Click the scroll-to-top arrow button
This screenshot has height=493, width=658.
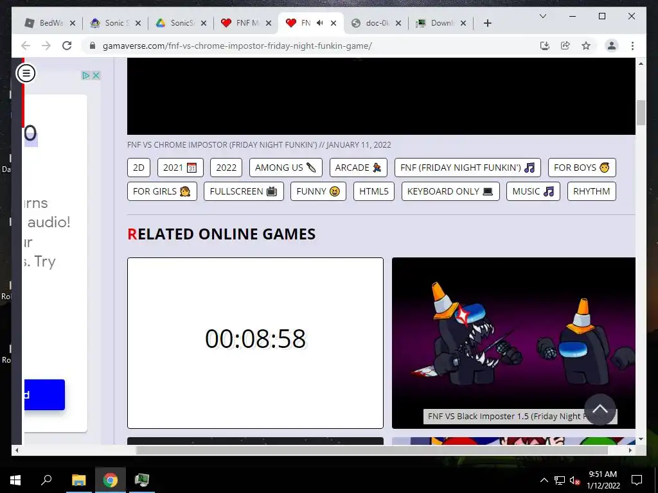click(x=600, y=409)
